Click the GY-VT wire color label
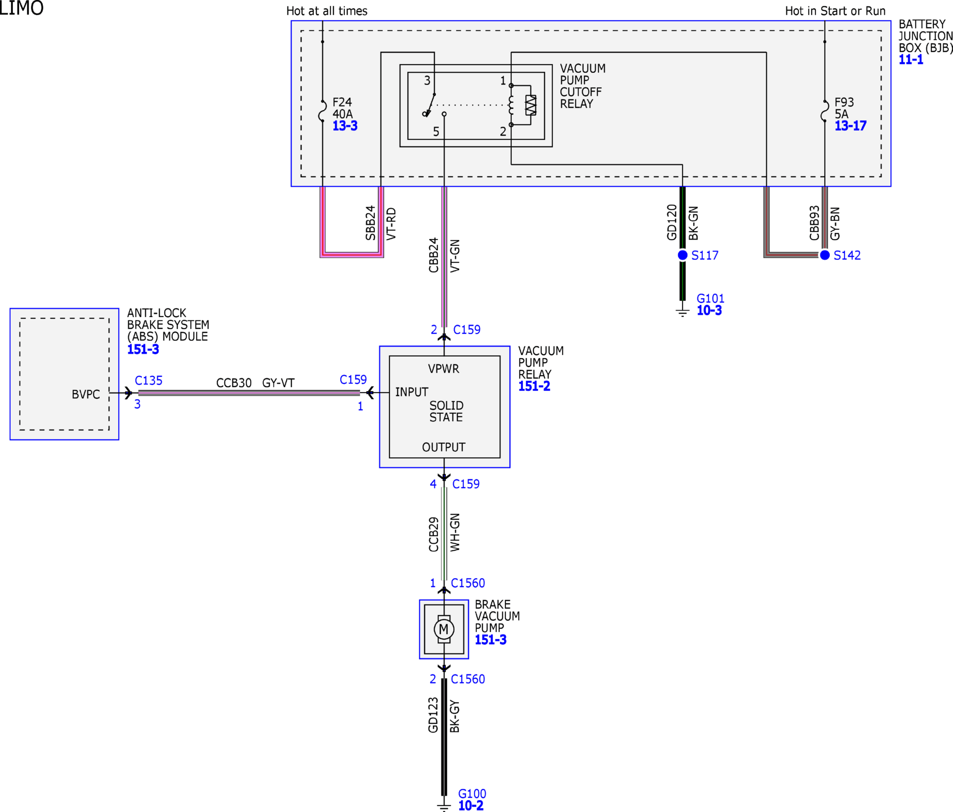This screenshot has height=812, width=953. [x=278, y=383]
